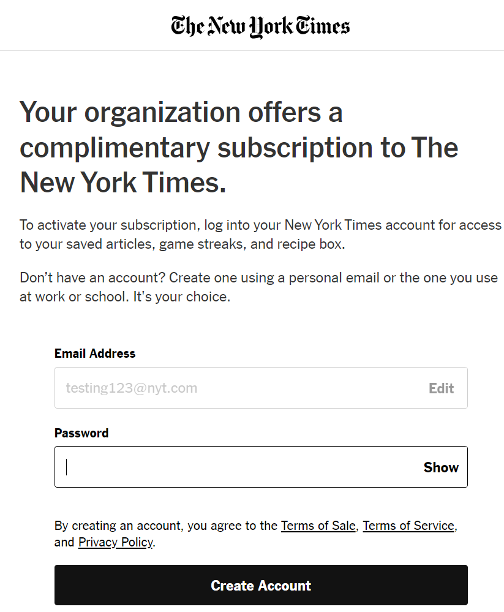Toggle Show to reveal the password

click(441, 467)
